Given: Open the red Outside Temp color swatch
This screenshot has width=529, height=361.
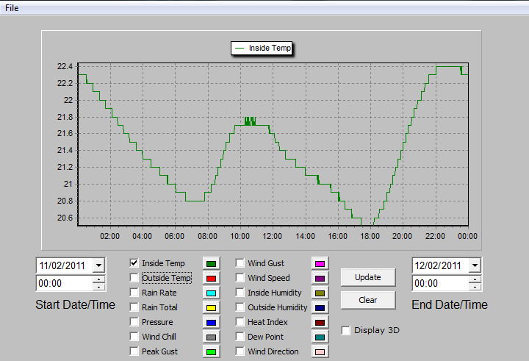Looking at the screenshot, I should click(x=211, y=279).
